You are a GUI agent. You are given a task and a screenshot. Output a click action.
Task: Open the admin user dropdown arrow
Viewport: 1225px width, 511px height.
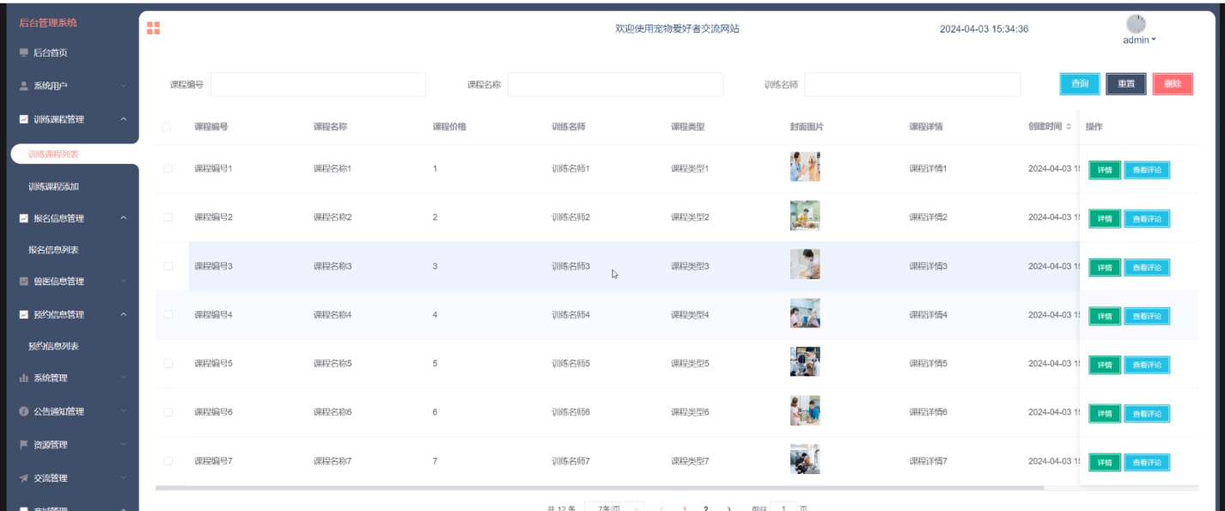(x=1154, y=40)
